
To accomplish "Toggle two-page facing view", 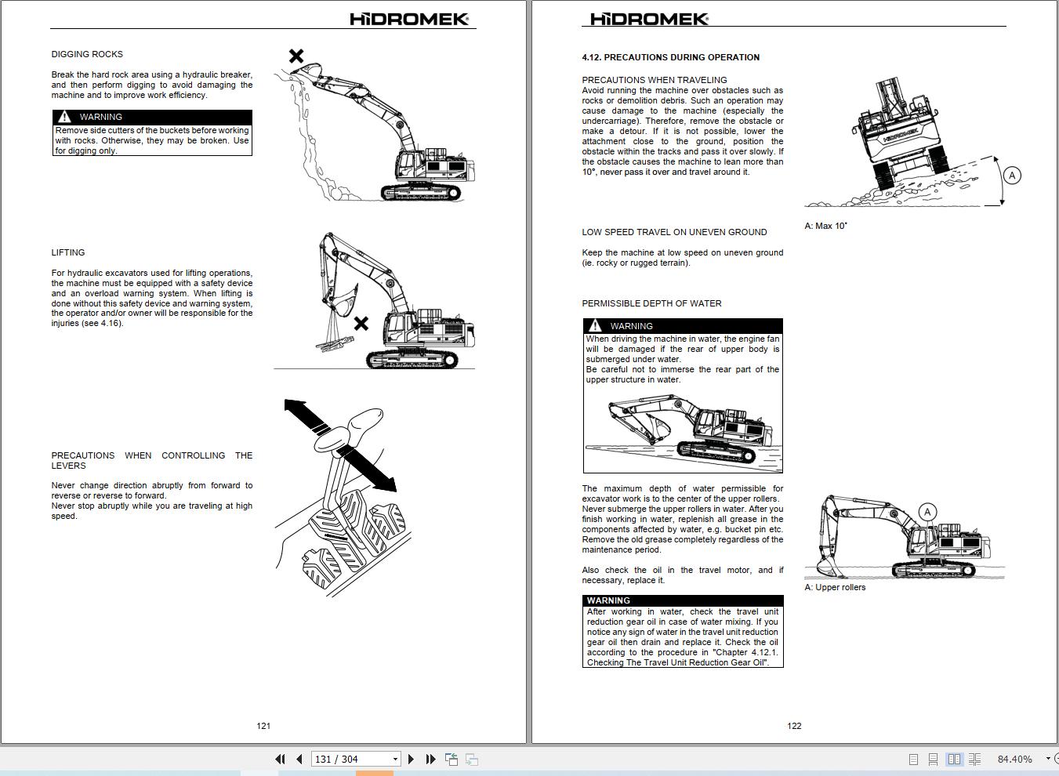I will (x=954, y=759).
